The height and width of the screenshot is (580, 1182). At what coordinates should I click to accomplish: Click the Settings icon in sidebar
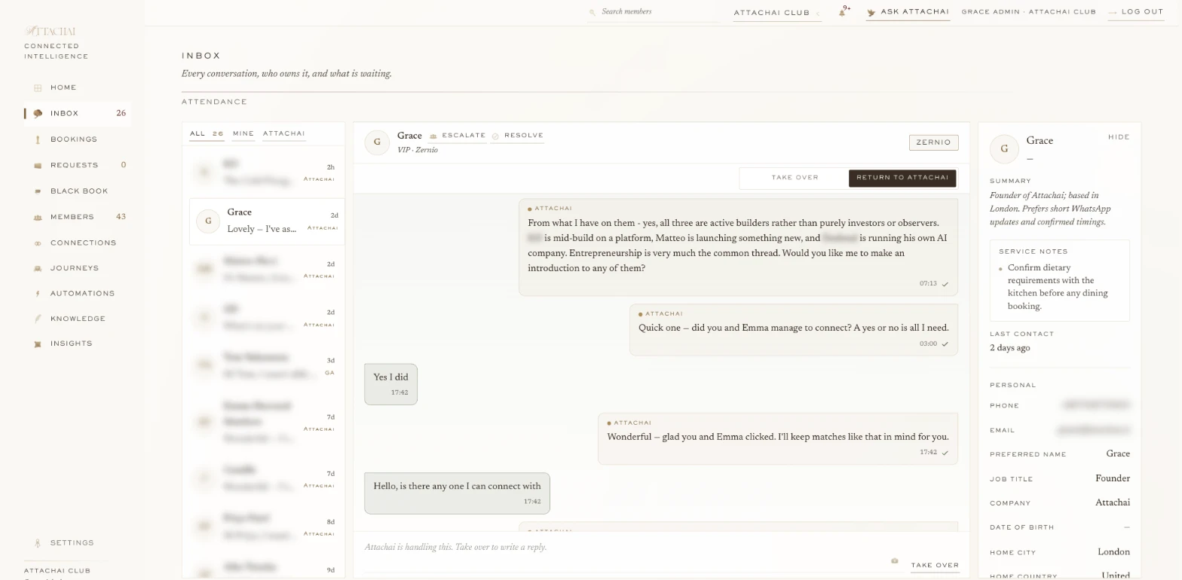click(38, 543)
